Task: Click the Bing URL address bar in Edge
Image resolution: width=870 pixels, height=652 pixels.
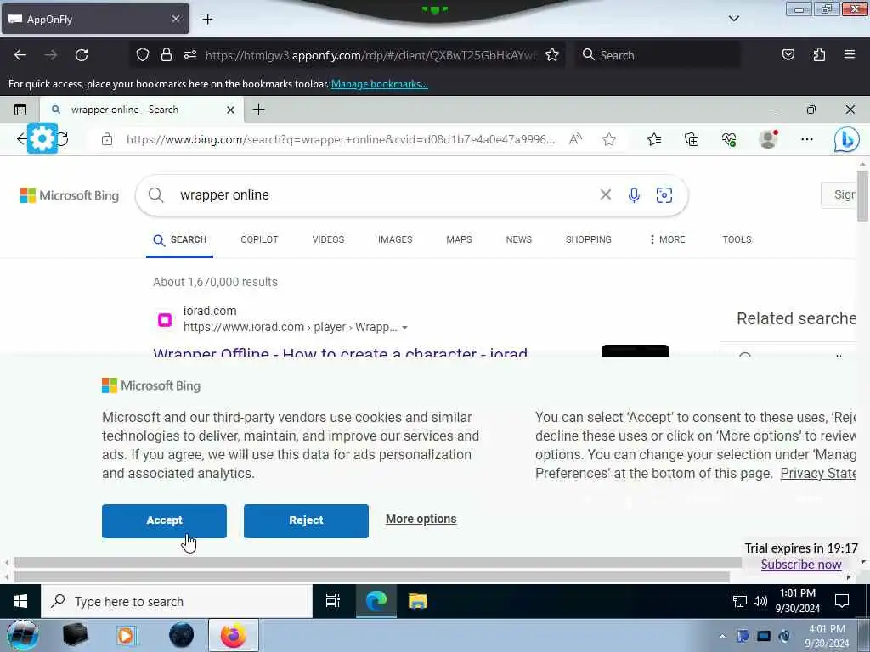Action: [340, 139]
